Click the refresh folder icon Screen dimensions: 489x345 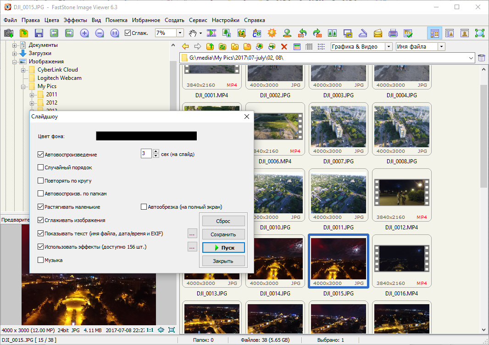pos(222,47)
